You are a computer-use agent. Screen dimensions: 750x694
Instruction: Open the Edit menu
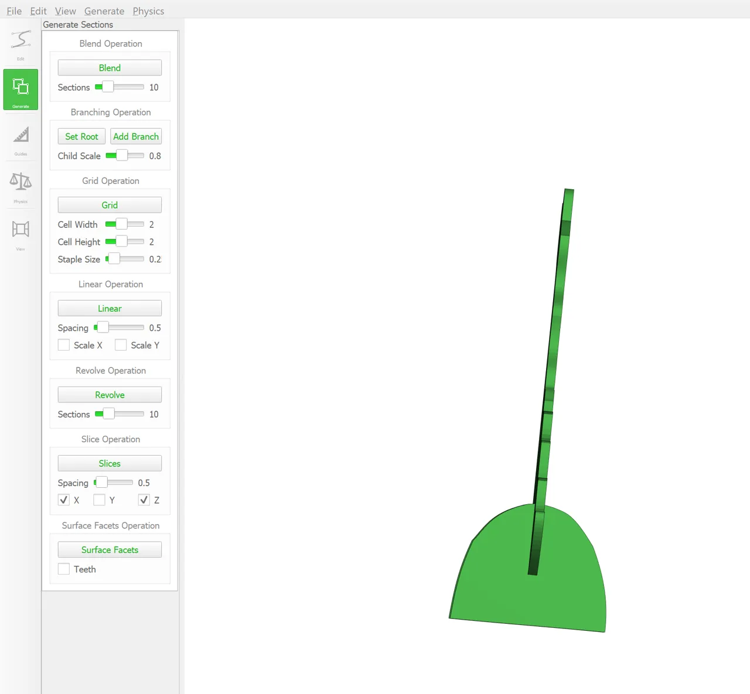38,11
